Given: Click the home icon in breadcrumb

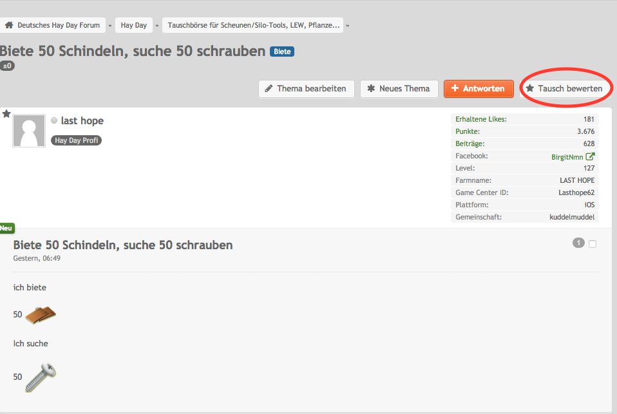Looking at the screenshot, I should (x=10, y=26).
